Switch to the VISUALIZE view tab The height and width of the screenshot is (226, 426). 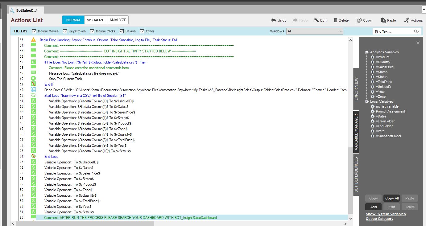coord(96,20)
